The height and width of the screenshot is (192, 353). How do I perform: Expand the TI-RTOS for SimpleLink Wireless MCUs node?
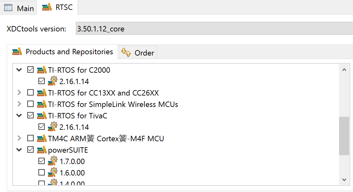pos(19,104)
